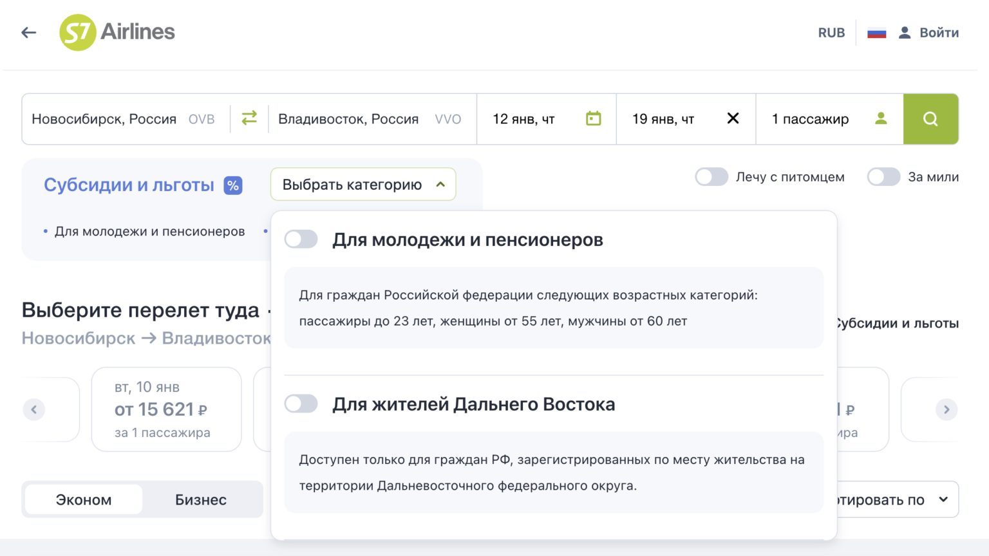The image size is (989, 556).
Task: Click the user profile icon beside Войти
Action: click(x=905, y=33)
